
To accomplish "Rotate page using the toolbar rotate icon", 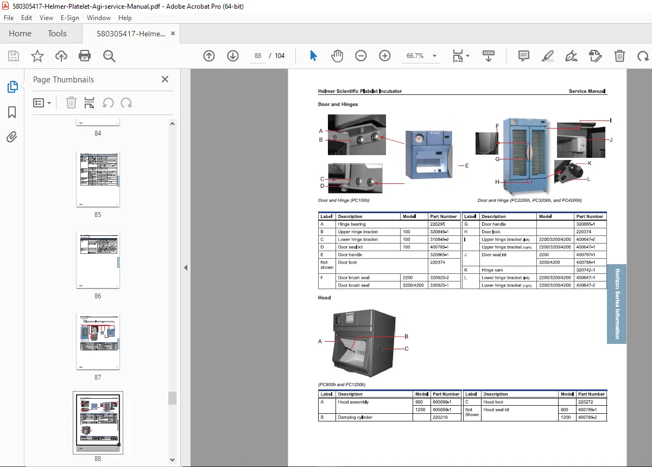I will (643, 56).
